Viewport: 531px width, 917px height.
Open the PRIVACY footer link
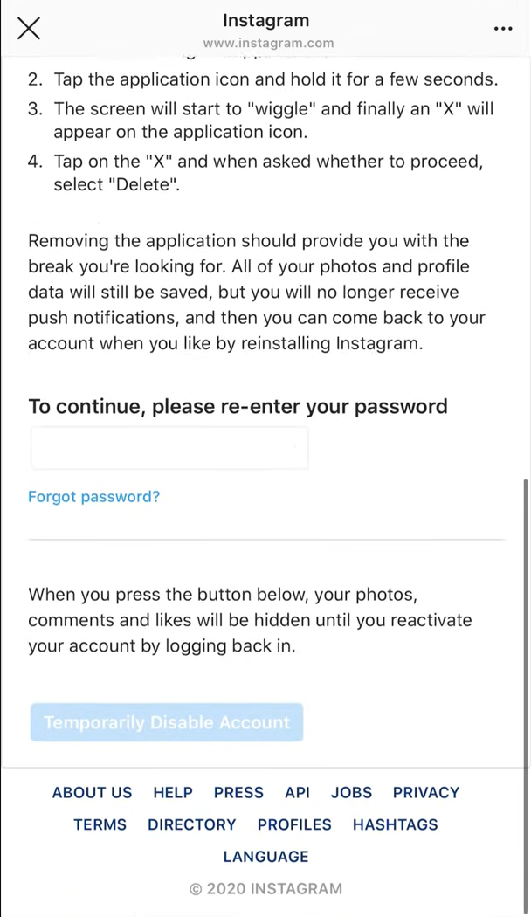pyautogui.click(x=426, y=793)
